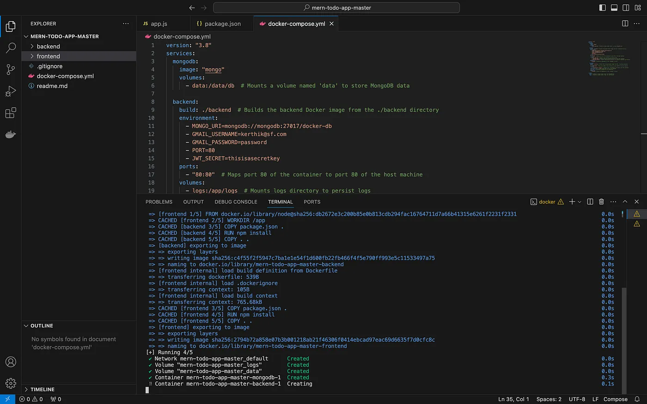Switch to the Output panel tab
This screenshot has height=404, width=647.
pos(194,202)
